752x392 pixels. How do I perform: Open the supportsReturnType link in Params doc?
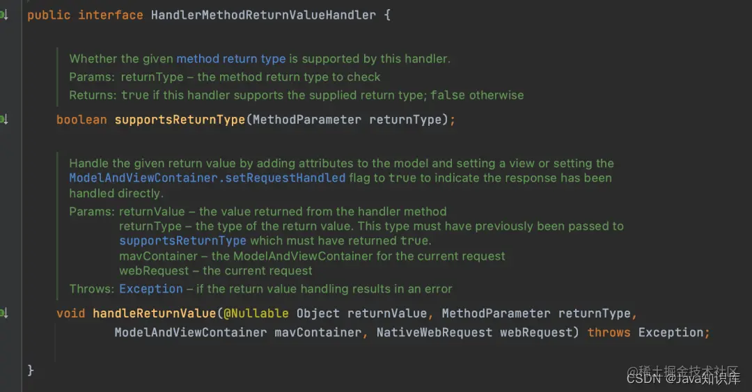pos(182,240)
